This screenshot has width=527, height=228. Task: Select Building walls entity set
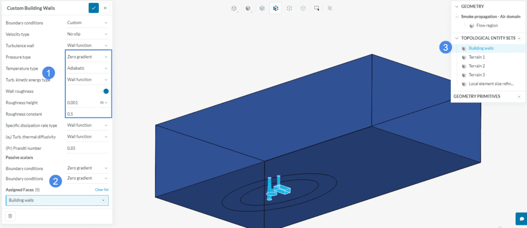point(481,48)
